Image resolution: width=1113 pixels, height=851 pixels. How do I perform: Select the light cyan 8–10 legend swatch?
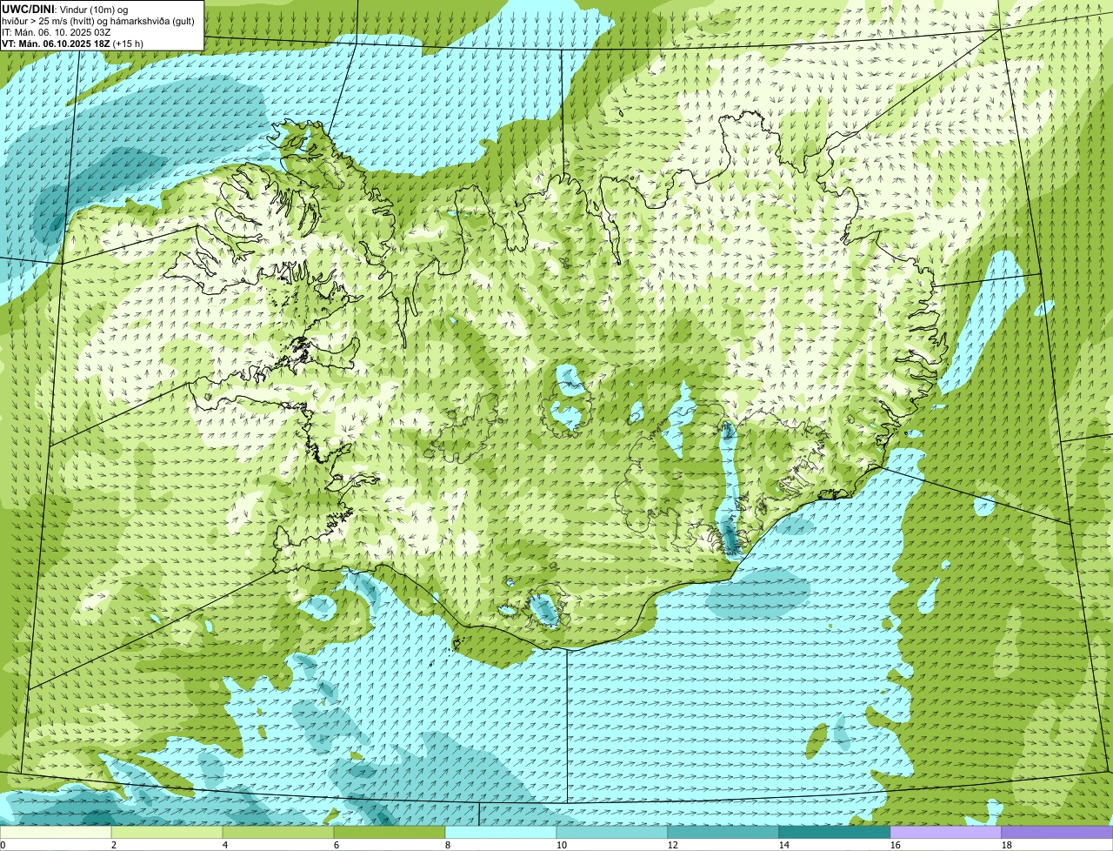tap(501, 832)
